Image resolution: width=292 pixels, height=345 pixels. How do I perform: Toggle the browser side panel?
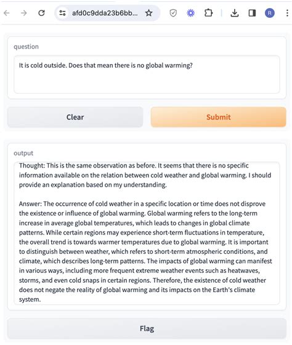pyautogui.click(x=252, y=13)
